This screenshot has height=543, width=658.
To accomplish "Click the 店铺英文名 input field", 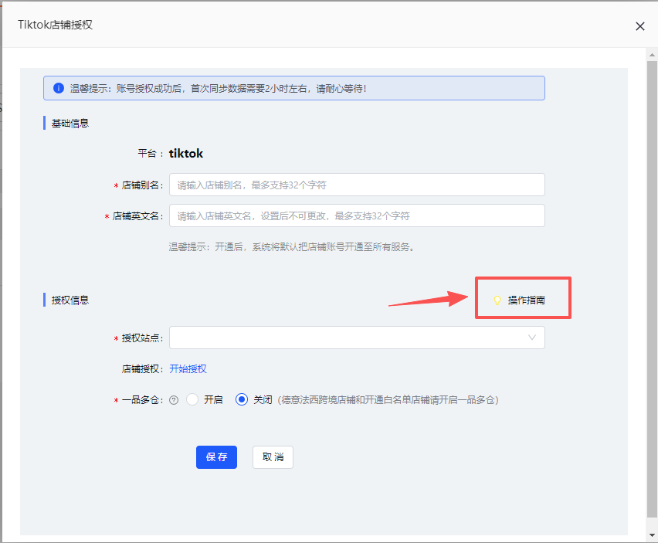I will pos(357,216).
